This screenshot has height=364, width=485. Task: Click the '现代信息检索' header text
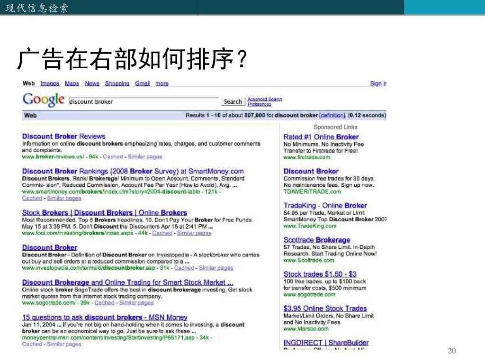[37, 8]
